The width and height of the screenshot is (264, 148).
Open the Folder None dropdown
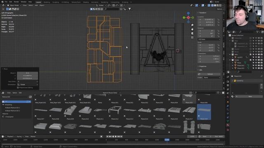(212, 78)
